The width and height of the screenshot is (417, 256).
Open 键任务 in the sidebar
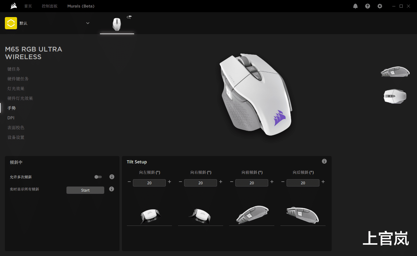(x=14, y=69)
